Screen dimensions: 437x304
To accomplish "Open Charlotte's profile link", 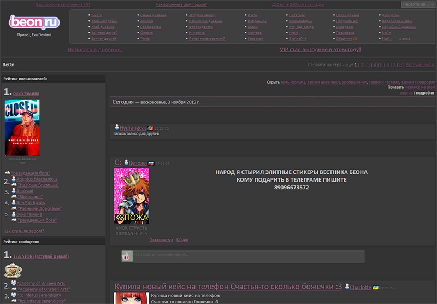I will point(361,287).
